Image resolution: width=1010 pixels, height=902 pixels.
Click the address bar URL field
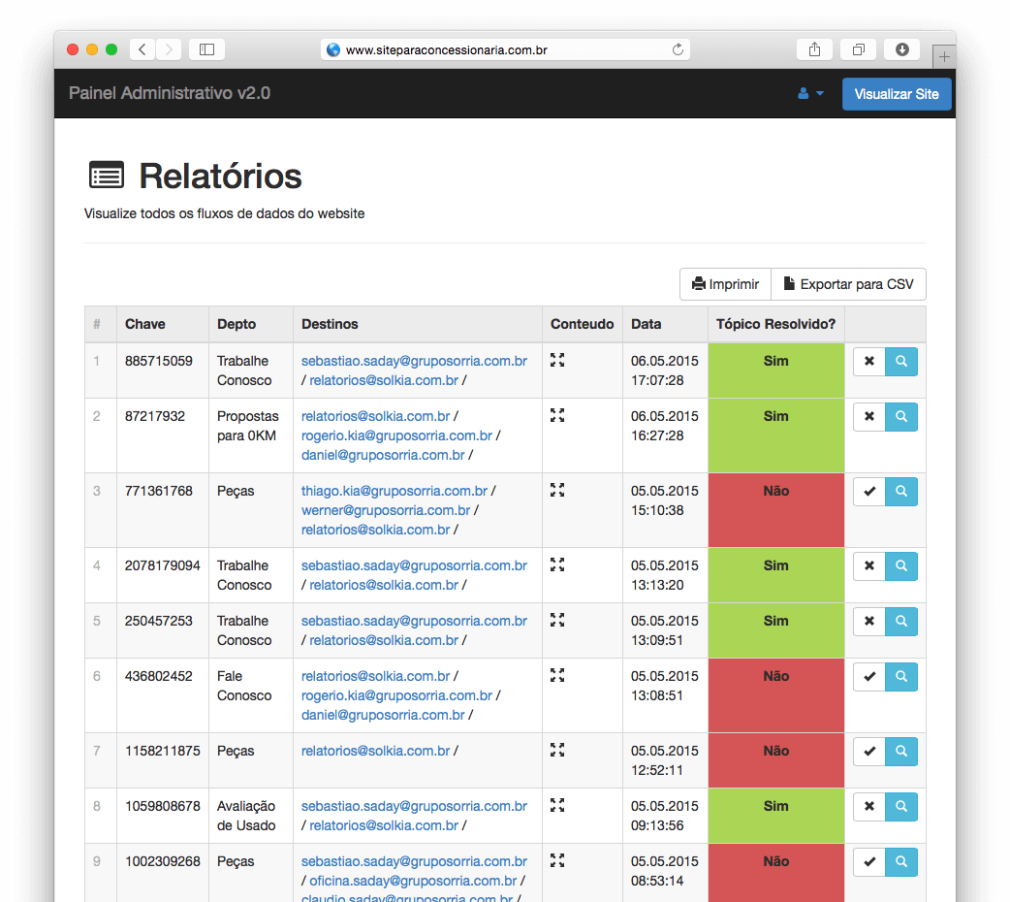pyautogui.click(x=505, y=49)
